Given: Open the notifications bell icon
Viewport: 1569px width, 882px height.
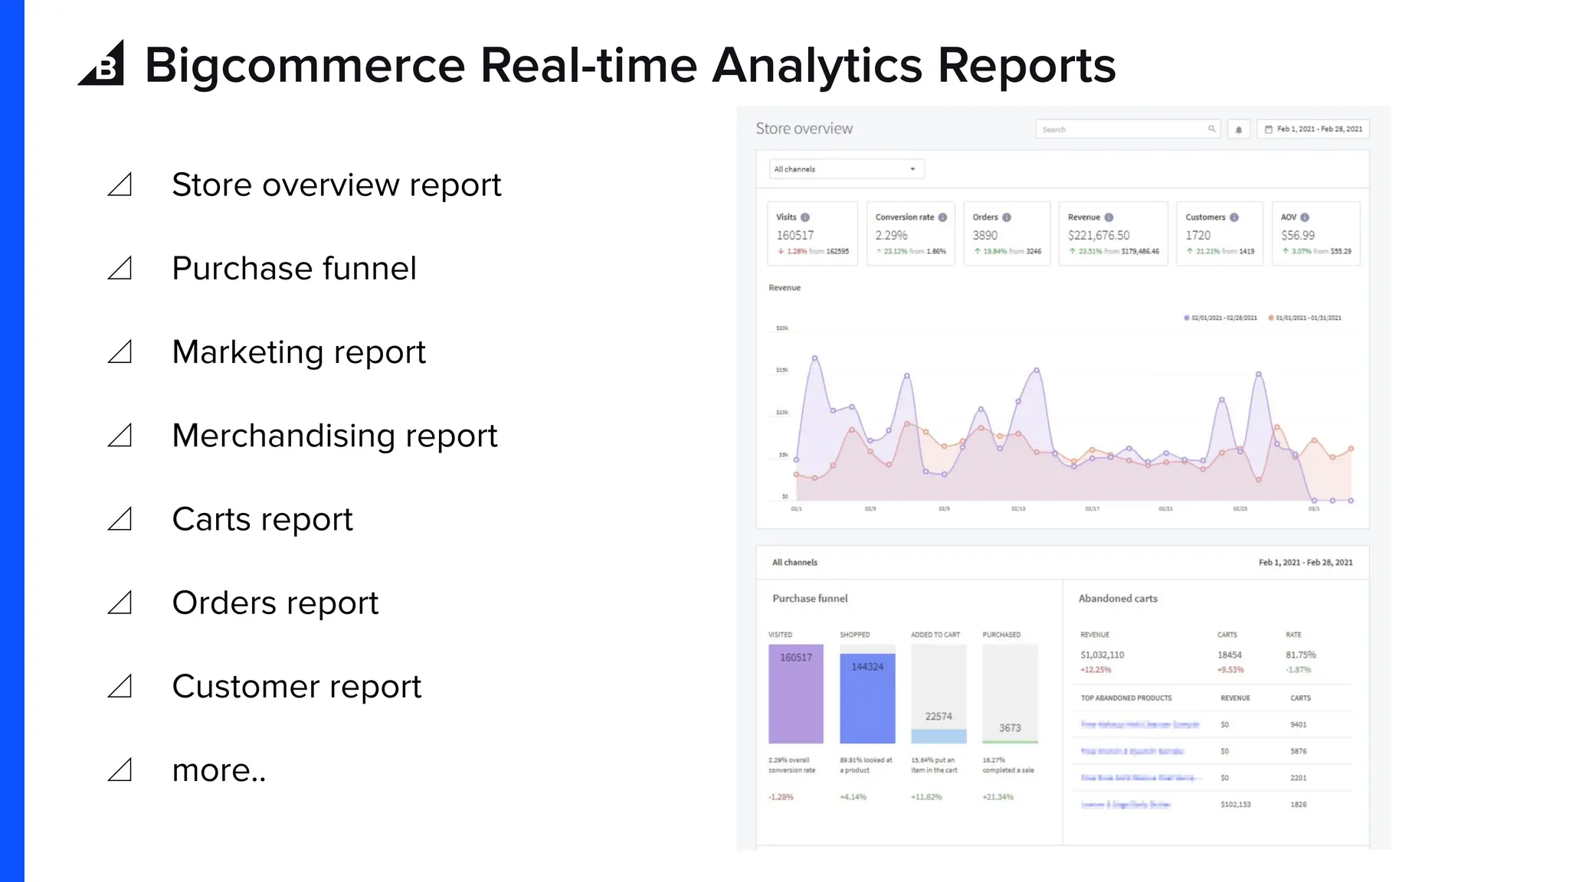Looking at the screenshot, I should click(x=1238, y=129).
